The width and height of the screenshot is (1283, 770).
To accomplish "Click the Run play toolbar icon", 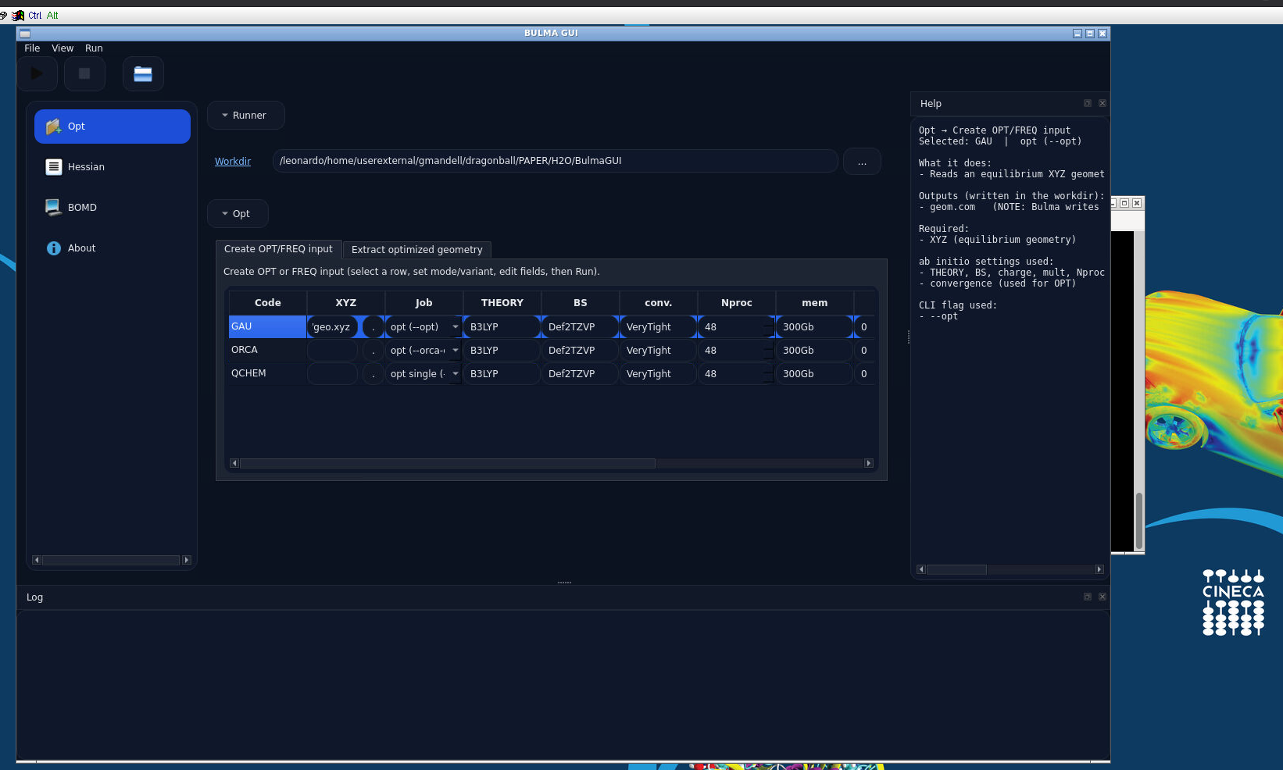I will [38, 73].
